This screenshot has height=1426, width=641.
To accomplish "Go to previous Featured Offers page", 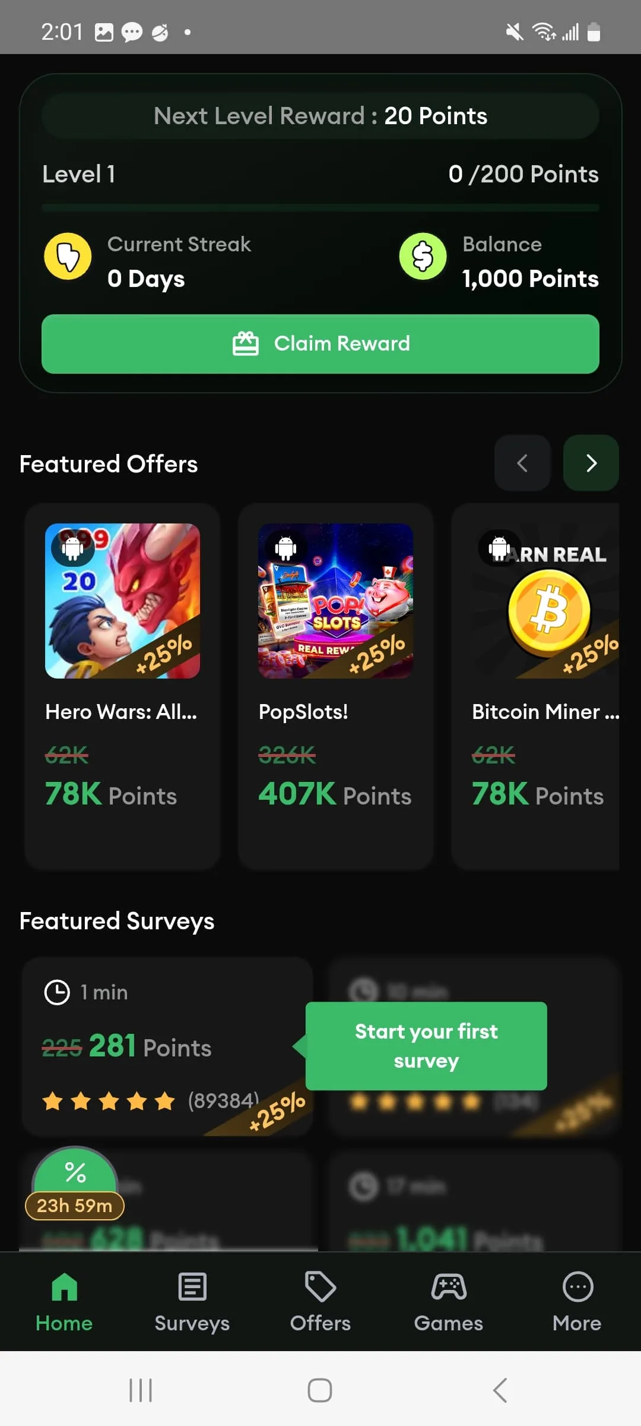I will (522, 463).
